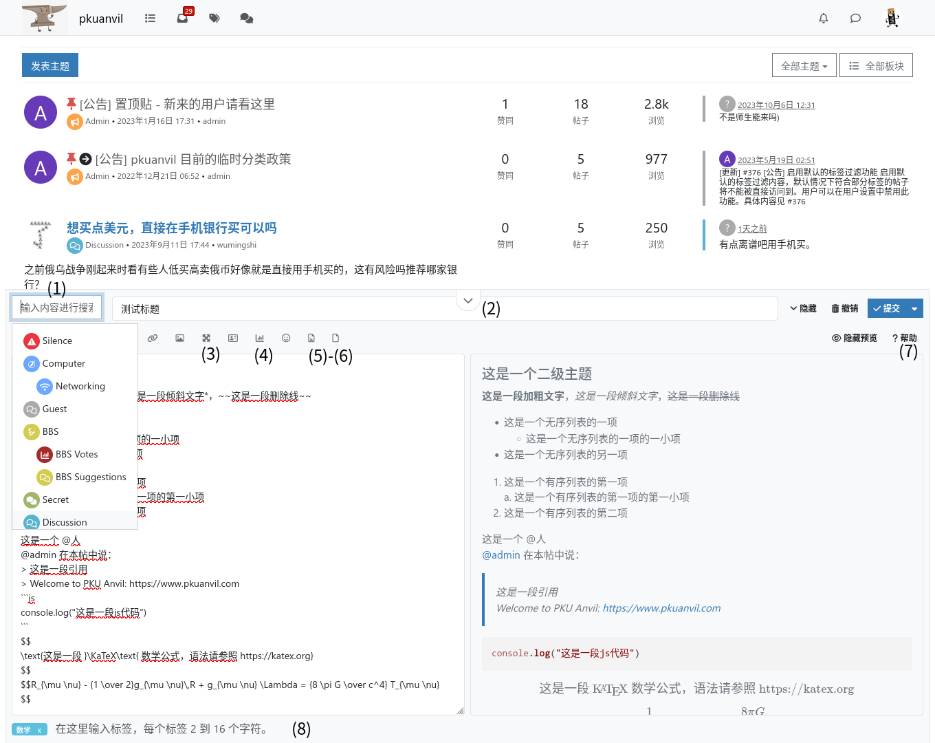This screenshot has height=743, width=935.
Task: Open the topic 想买点美元，直接在手机银行买可以吗
Action: tap(172, 228)
